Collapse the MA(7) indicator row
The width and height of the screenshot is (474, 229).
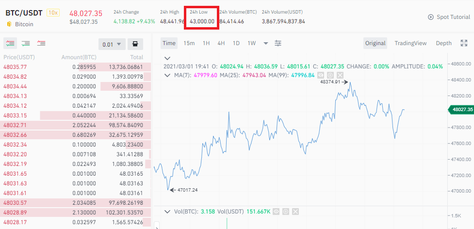click(x=167, y=75)
